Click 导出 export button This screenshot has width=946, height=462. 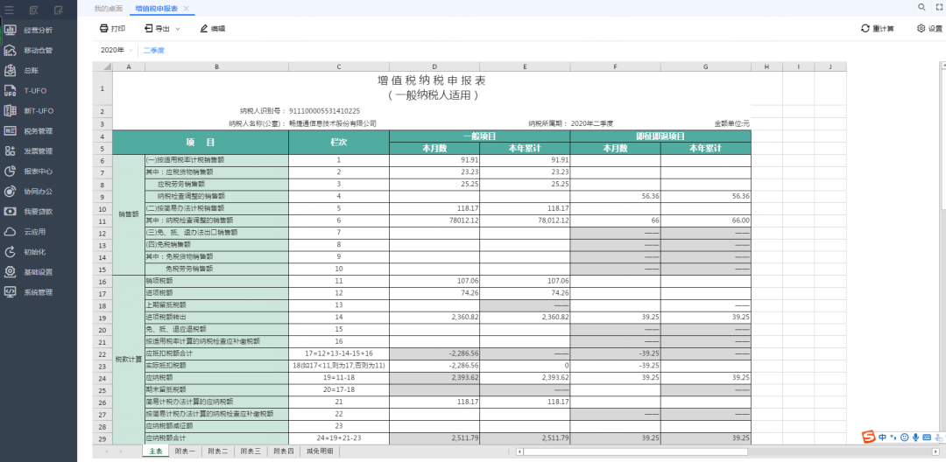coord(158,28)
